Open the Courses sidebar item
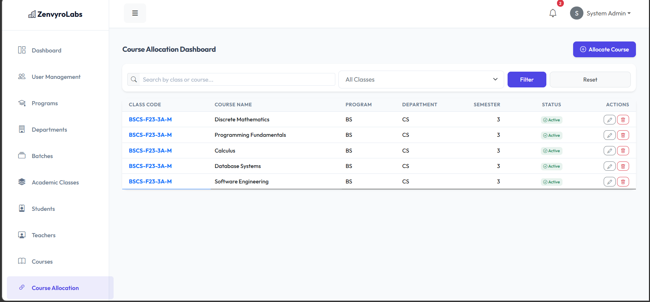This screenshot has width=650, height=302. [42, 262]
